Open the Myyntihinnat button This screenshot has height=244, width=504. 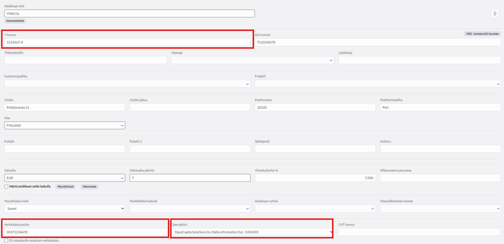(66, 187)
